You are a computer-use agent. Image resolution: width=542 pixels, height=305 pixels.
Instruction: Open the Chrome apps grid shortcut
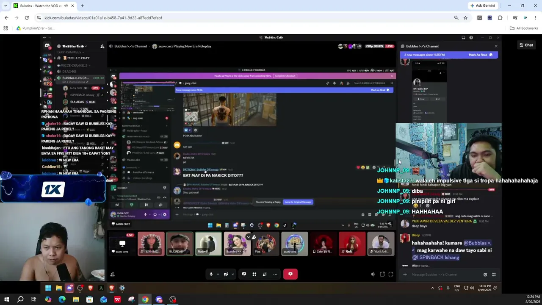coord(6,28)
